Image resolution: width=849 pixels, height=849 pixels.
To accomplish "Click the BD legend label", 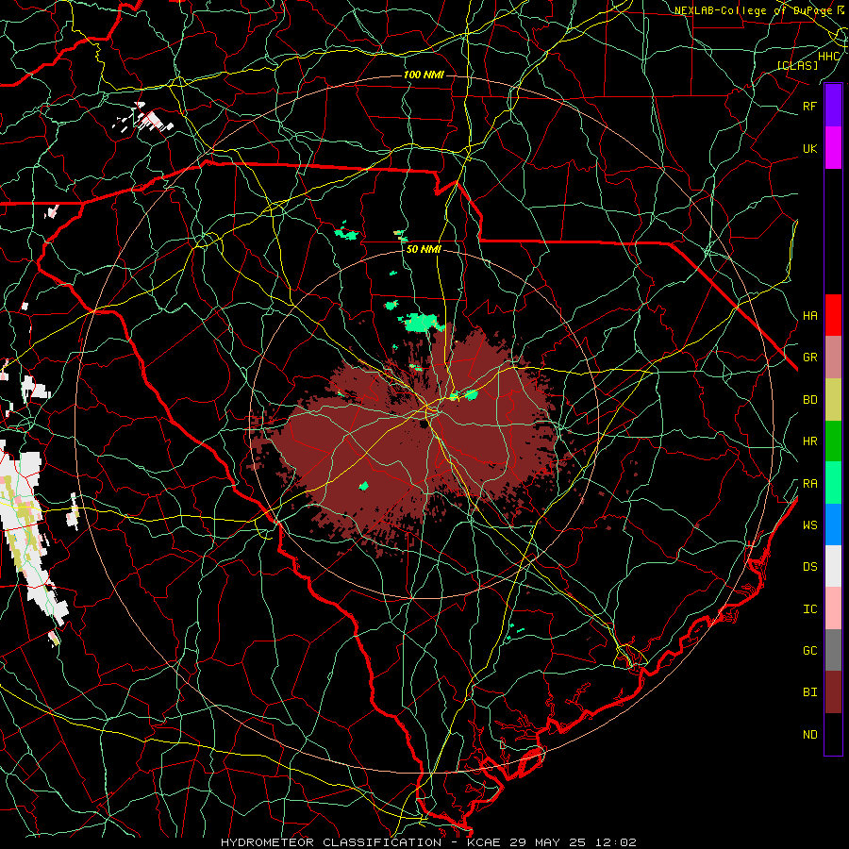I will (x=809, y=400).
